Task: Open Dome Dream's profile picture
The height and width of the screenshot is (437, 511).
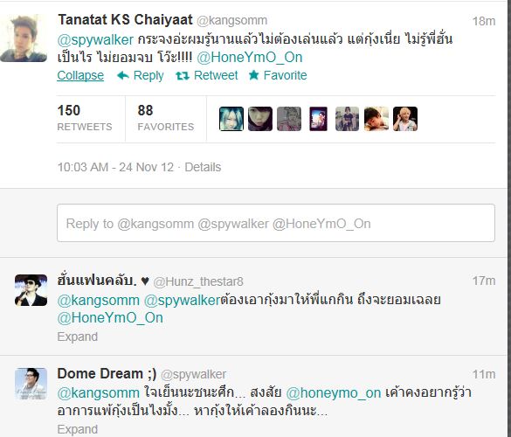Action: pos(31,384)
